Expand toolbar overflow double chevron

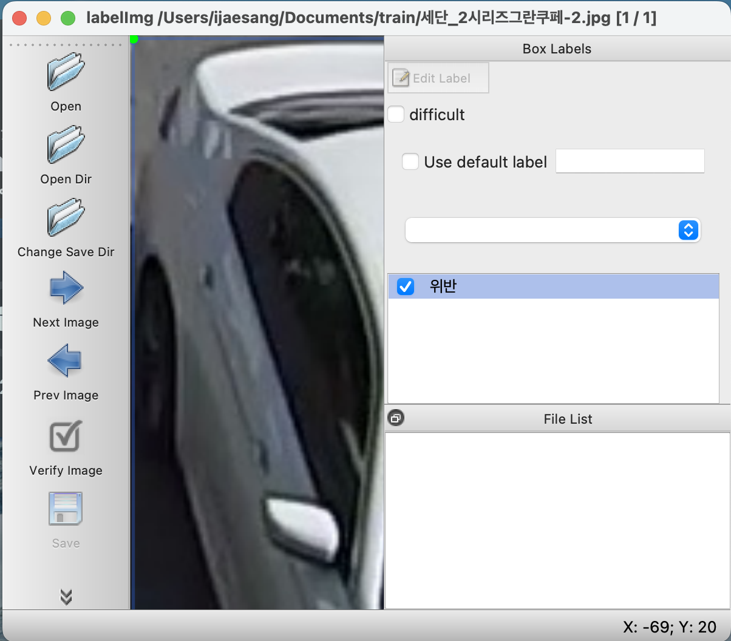click(66, 597)
